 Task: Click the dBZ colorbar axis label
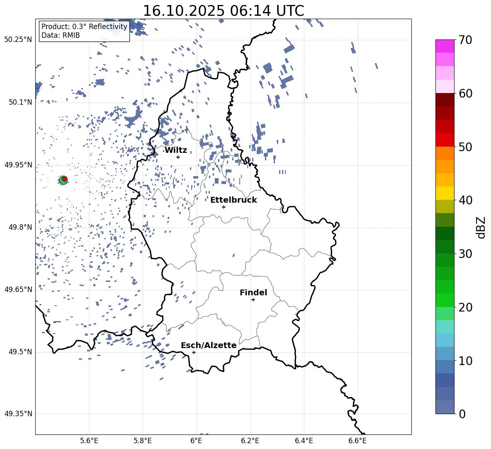pyautogui.click(x=481, y=228)
